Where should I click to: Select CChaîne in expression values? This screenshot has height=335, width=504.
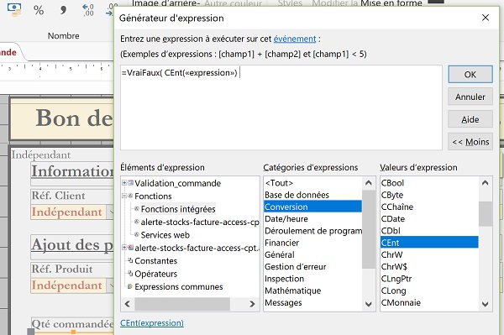pos(429,207)
